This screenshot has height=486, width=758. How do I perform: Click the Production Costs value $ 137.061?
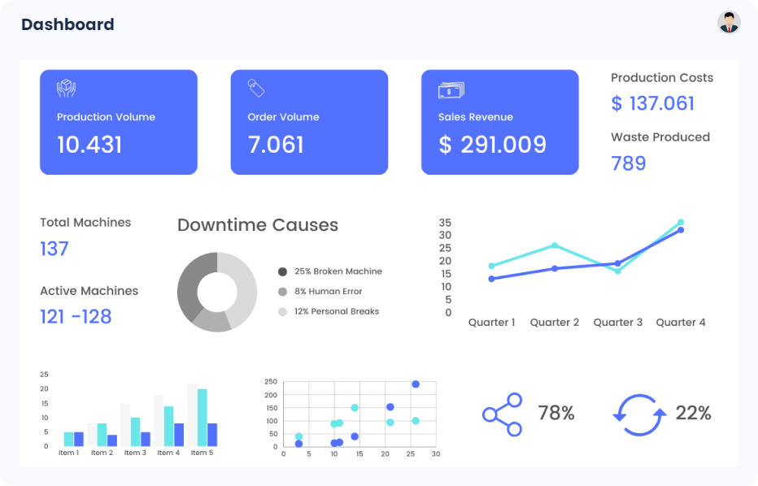[x=653, y=103]
